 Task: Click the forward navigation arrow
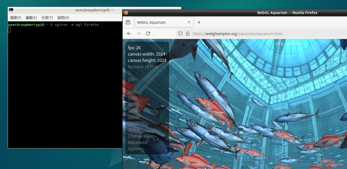pos(138,34)
